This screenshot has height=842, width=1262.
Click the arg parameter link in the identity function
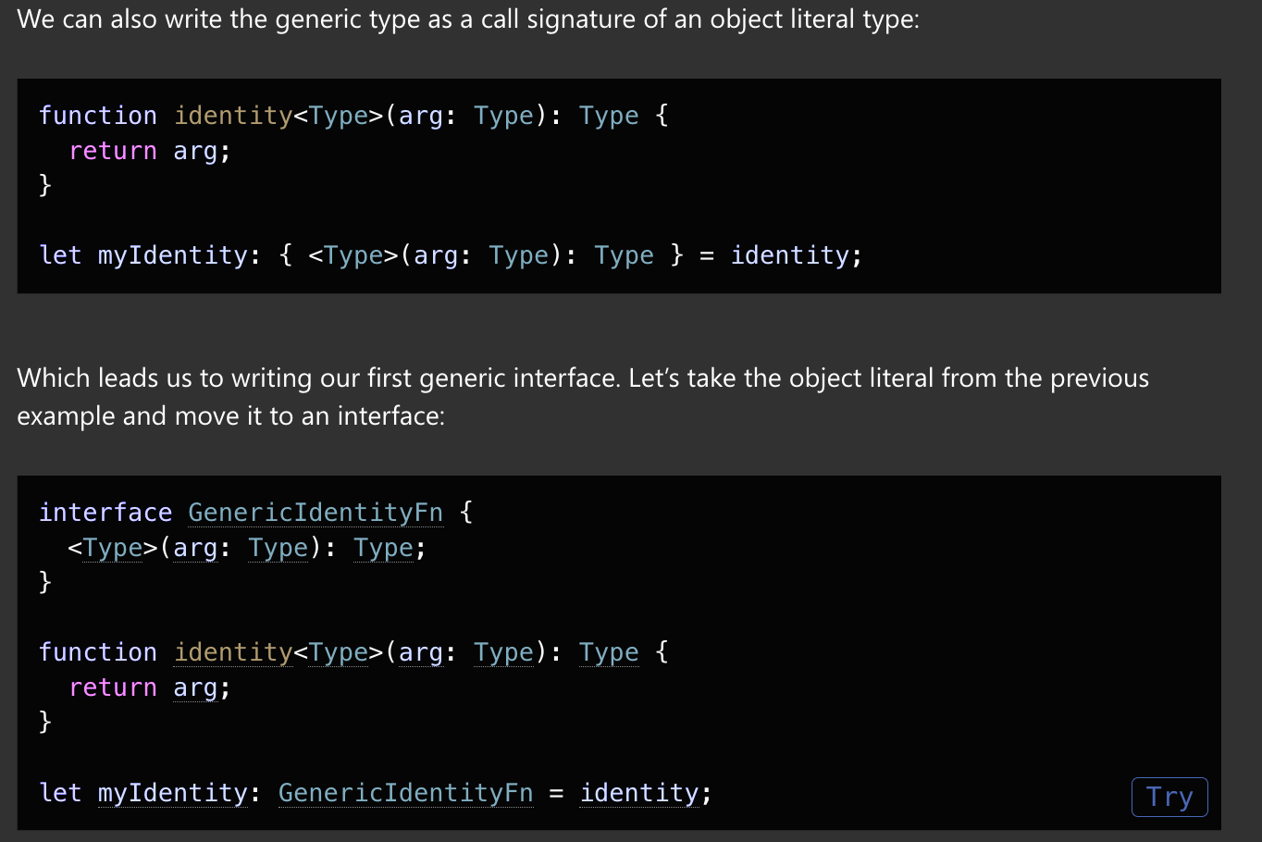click(x=421, y=652)
